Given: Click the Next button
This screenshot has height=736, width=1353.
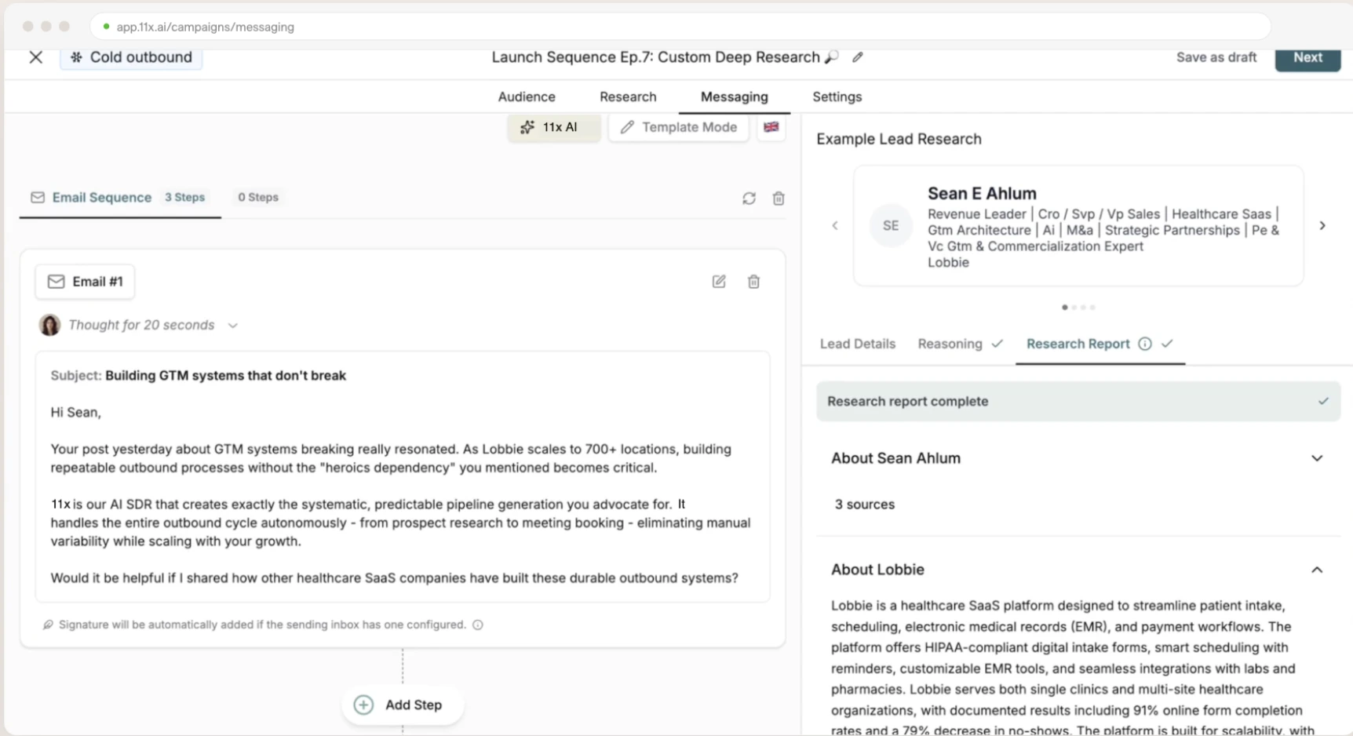Looking at the screenshot, I should pyautogui.click(x=1307, y=58).
